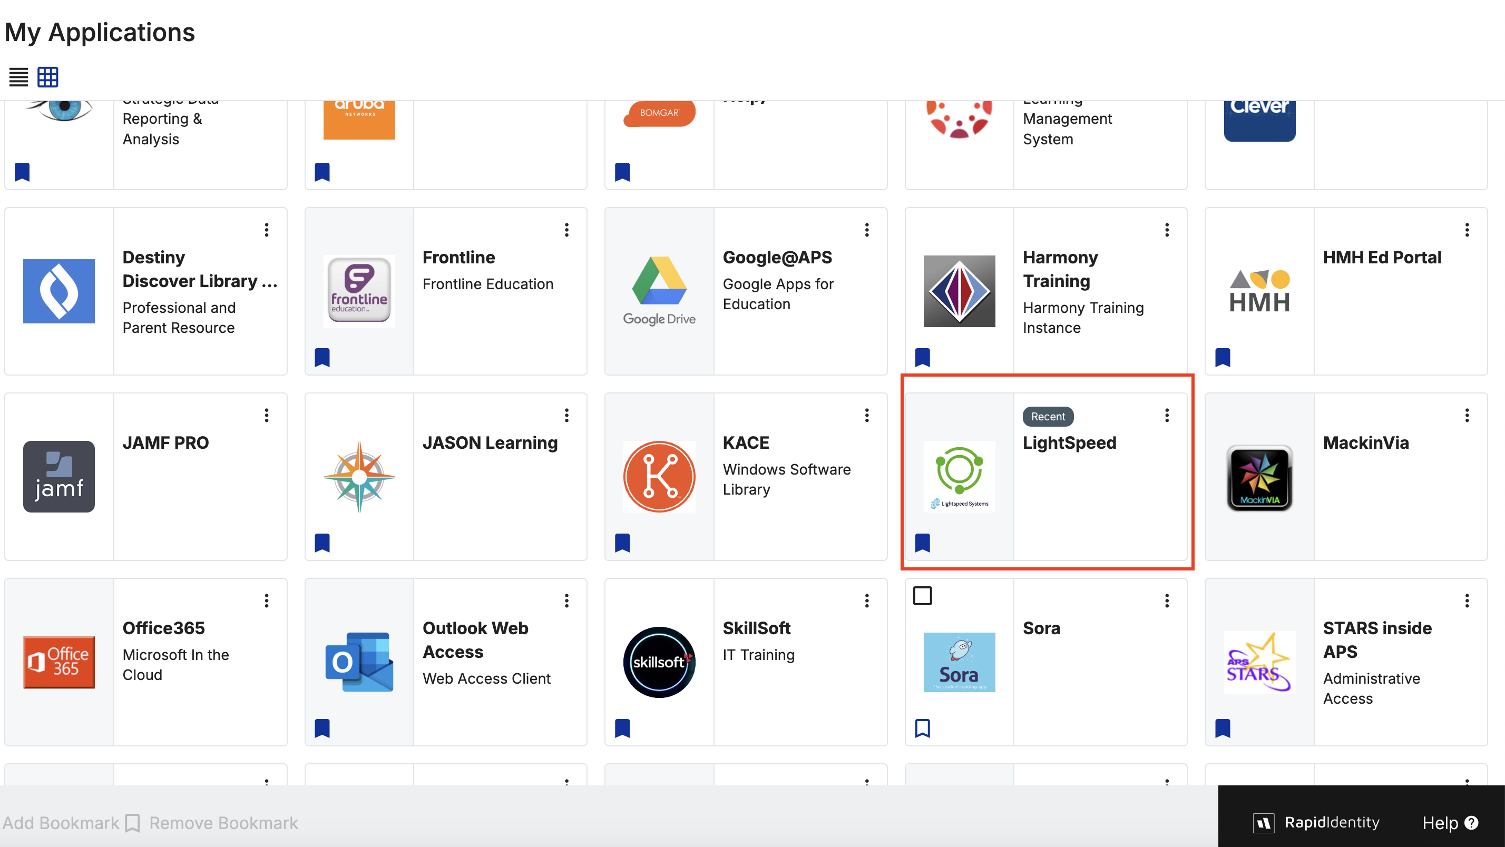The image size is (1505, 847).
Task: Click the RapidIdentity logo in footer
Action: pos(1316,822)
